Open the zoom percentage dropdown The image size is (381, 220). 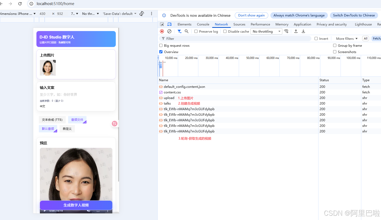coord(75,14)
